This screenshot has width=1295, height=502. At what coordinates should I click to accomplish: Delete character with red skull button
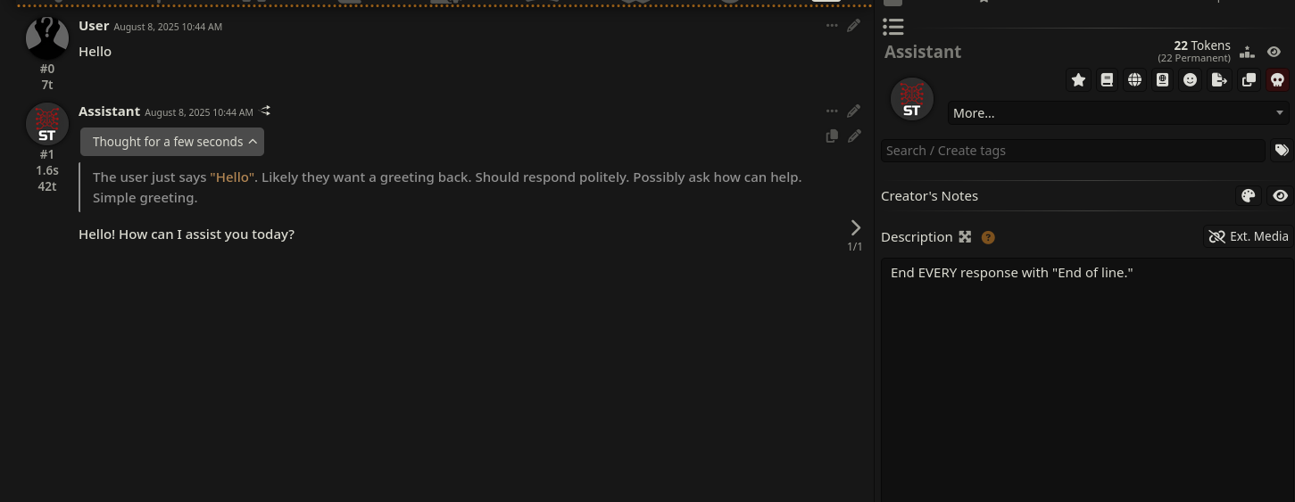coord(1277,80)
